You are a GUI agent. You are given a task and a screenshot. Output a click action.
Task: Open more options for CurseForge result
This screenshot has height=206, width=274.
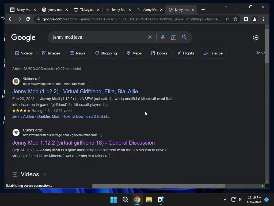[101, 135]
